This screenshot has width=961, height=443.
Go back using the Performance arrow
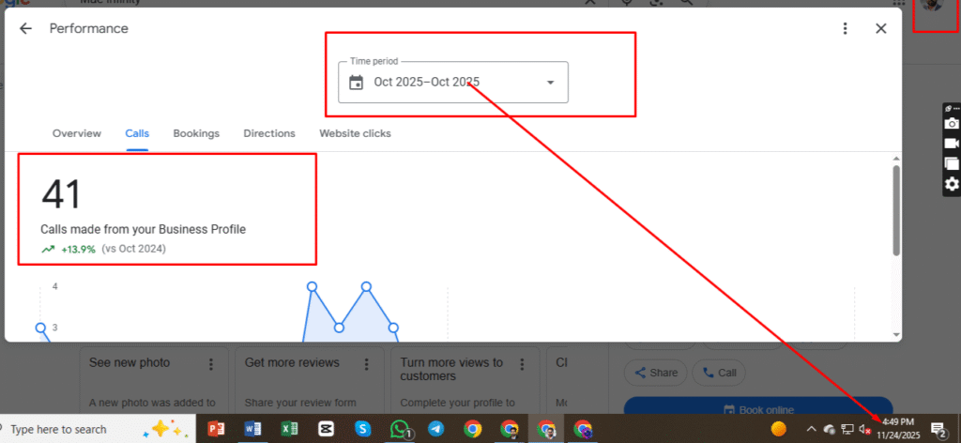[25, 29]
